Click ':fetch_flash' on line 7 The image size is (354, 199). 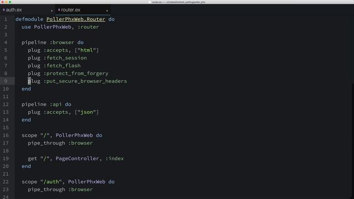[x=62, y=66]
